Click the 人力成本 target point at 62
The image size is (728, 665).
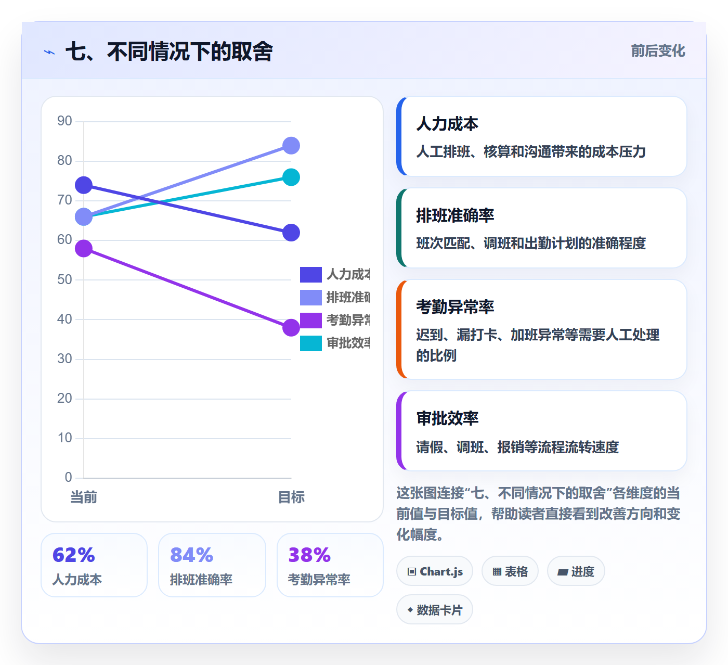(291, 233)
